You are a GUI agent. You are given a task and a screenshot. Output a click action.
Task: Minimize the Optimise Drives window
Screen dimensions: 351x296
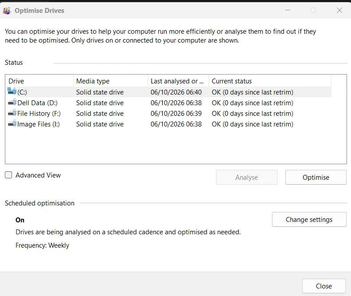coord(288,10)
